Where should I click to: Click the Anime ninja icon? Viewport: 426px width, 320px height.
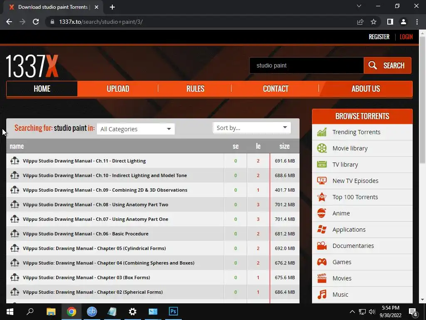322,213
